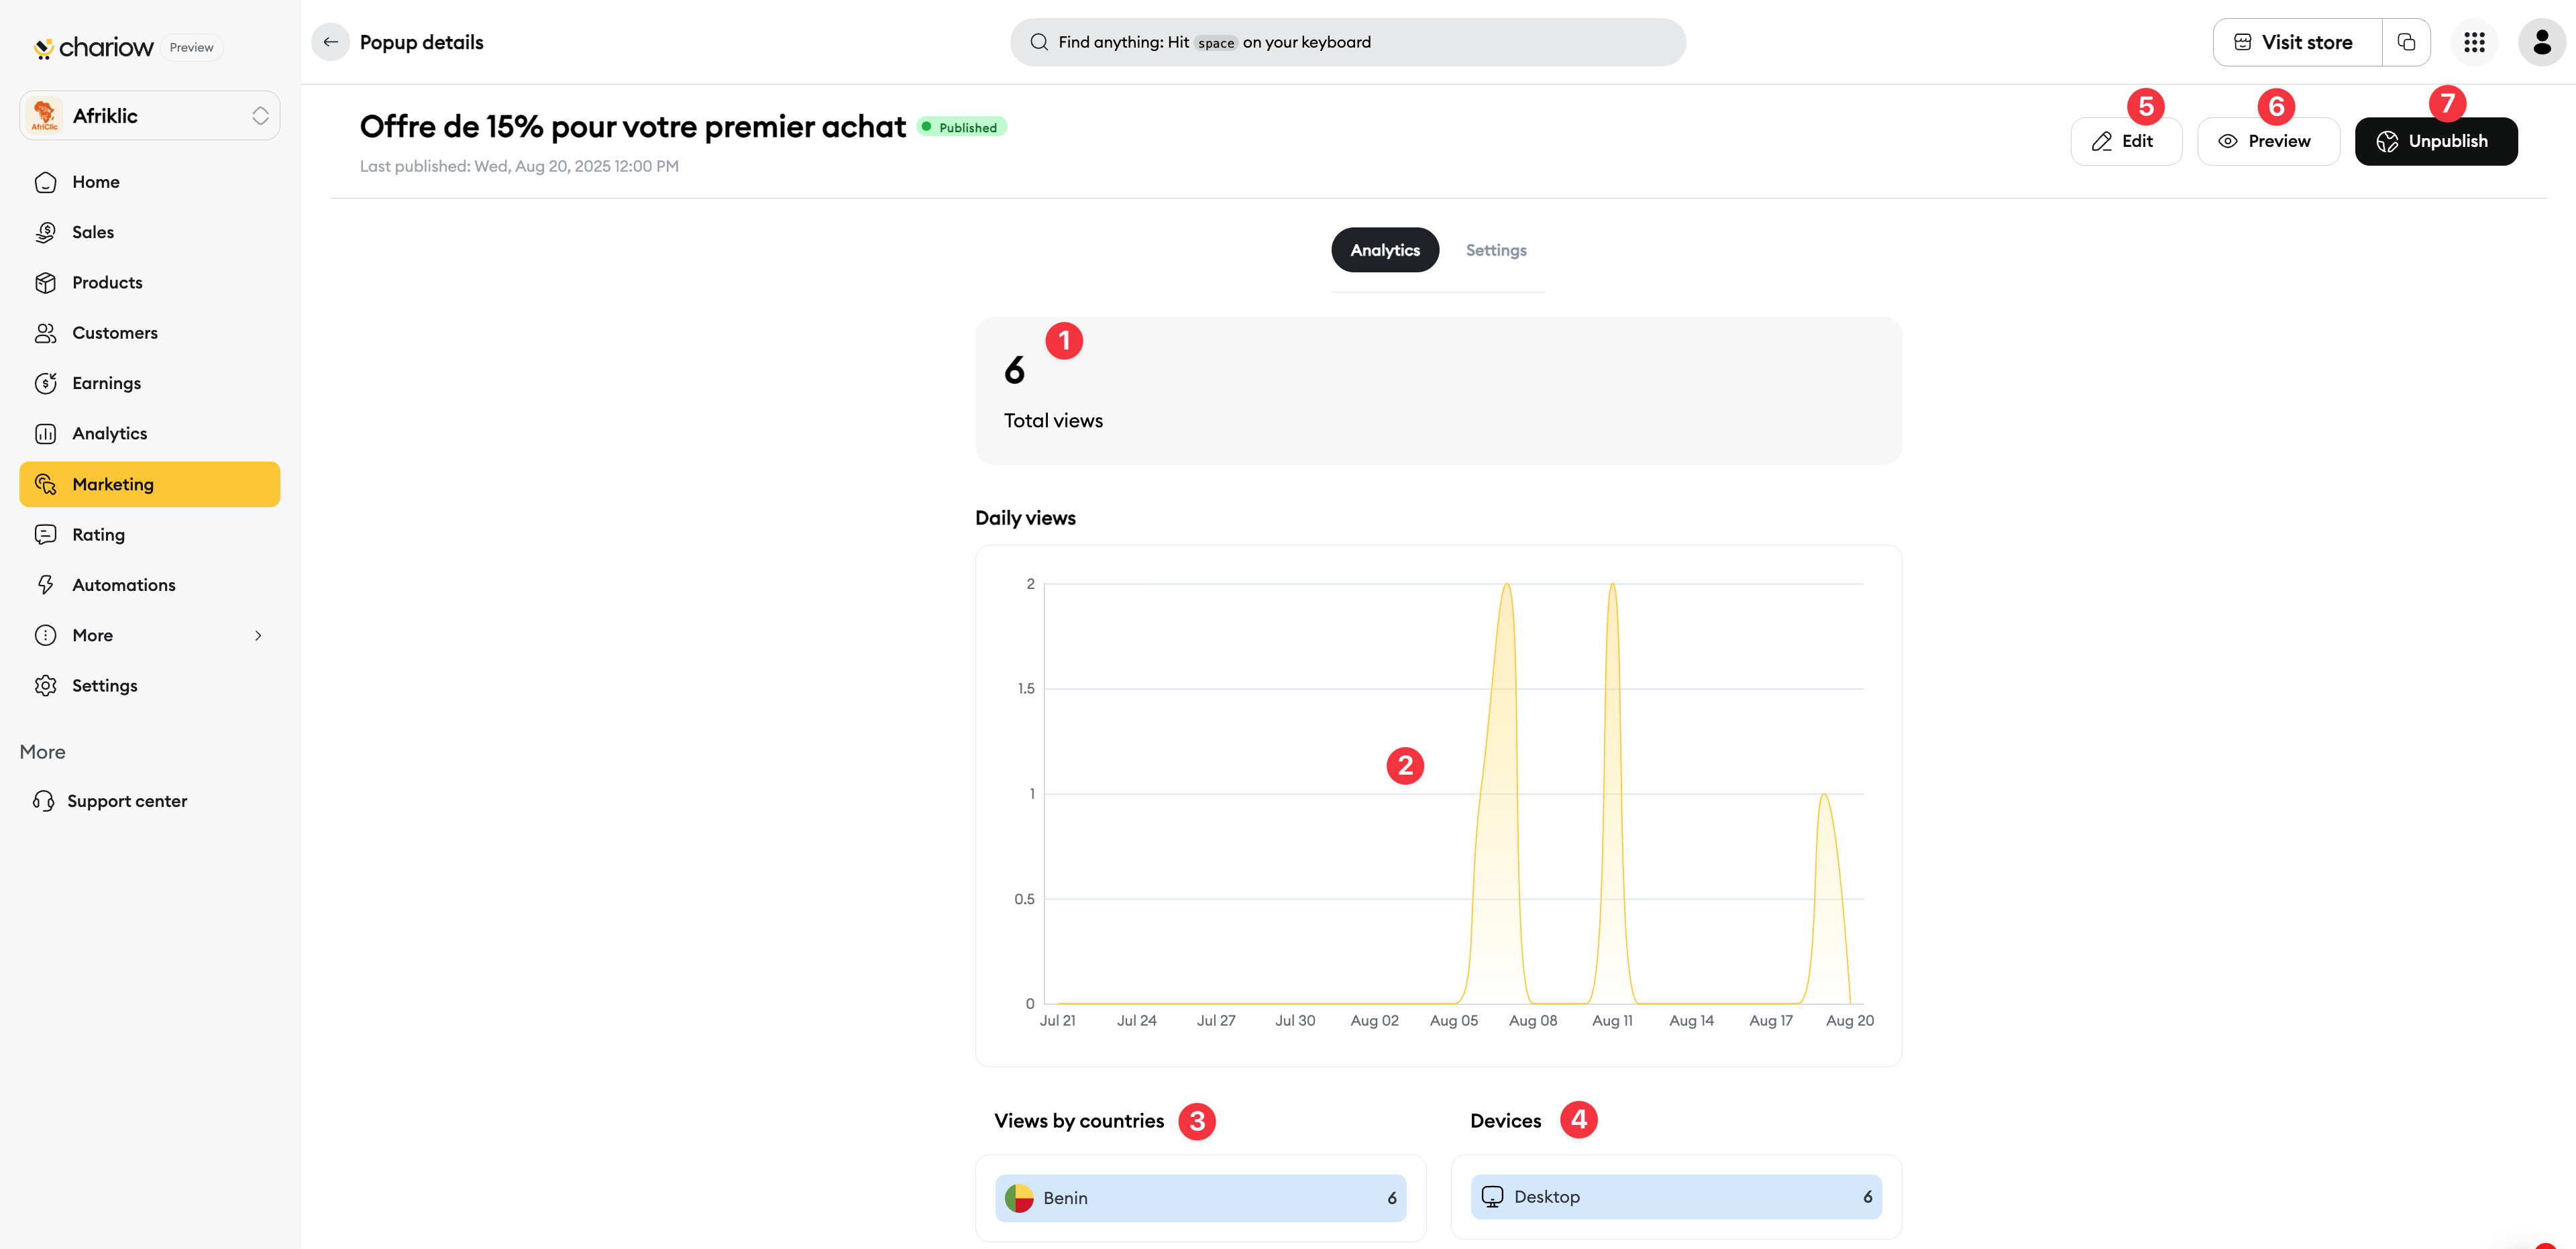
Task: Click the Customers people icon
Action: (45, 333)
